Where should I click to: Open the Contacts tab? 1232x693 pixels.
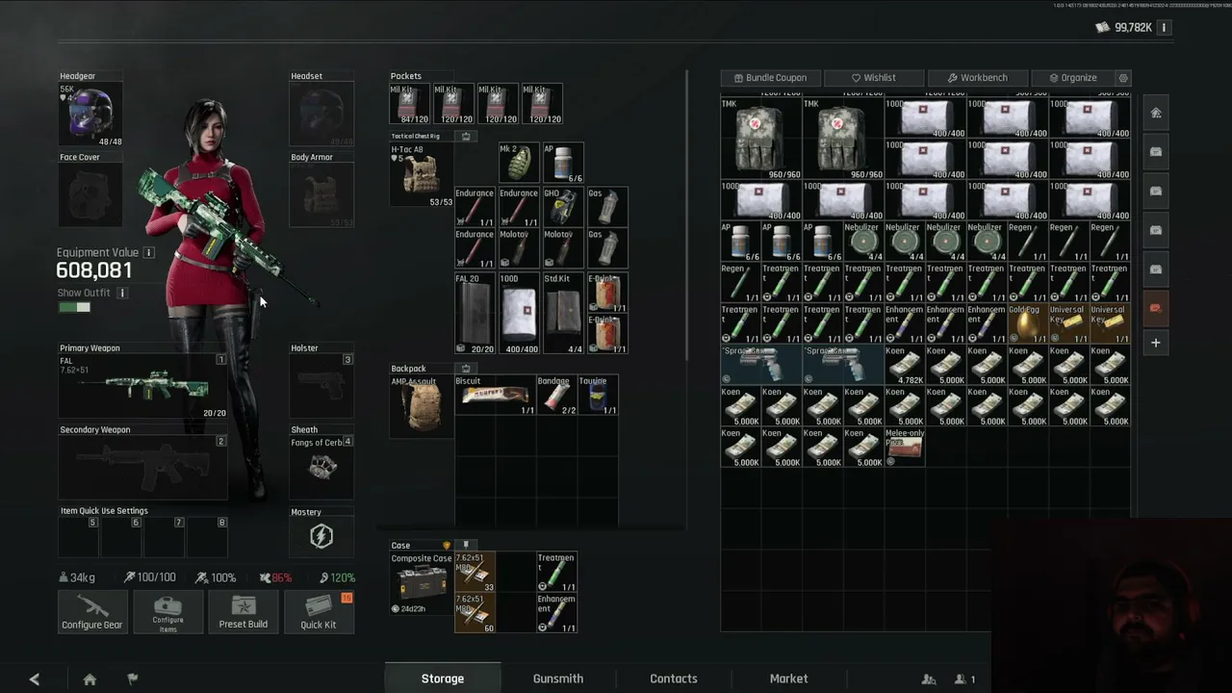tap(674, 679)
